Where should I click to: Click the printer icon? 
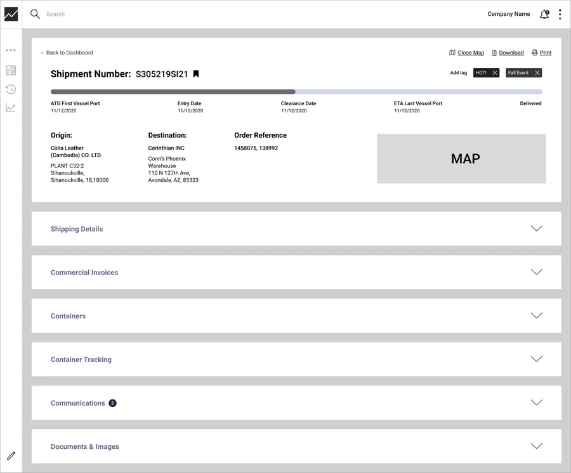(535, 53)
